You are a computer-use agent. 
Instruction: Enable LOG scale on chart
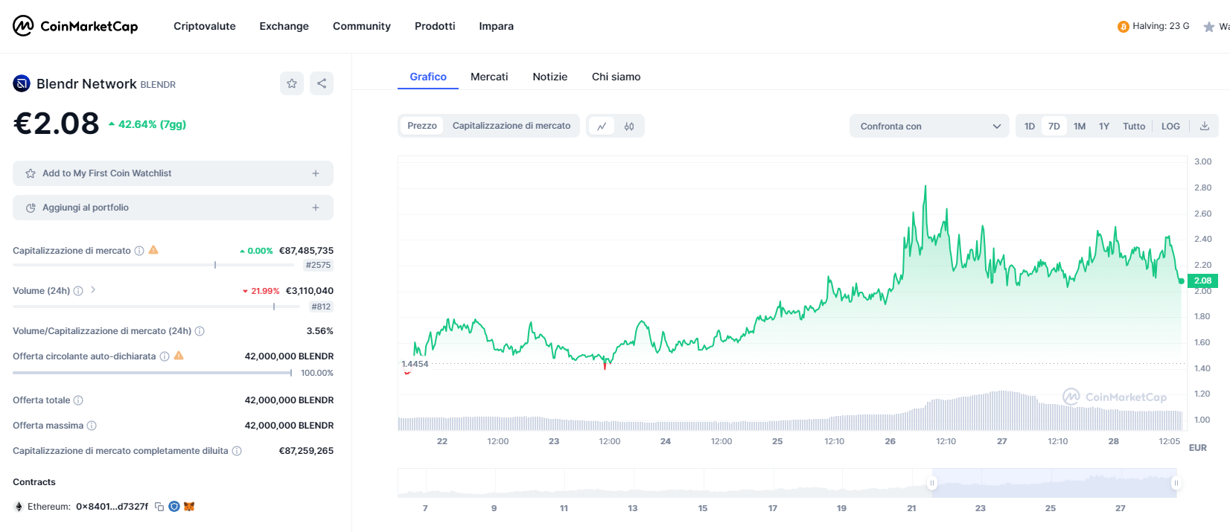[1170, 126]
